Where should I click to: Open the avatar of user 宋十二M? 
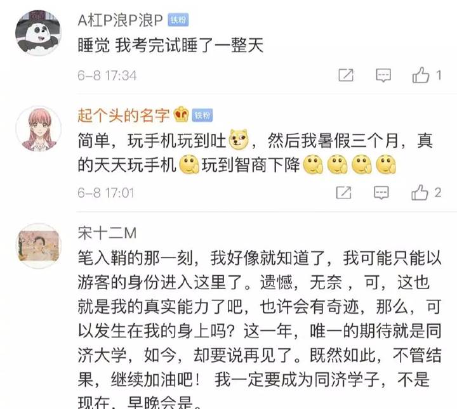click(x=38, y=245)
